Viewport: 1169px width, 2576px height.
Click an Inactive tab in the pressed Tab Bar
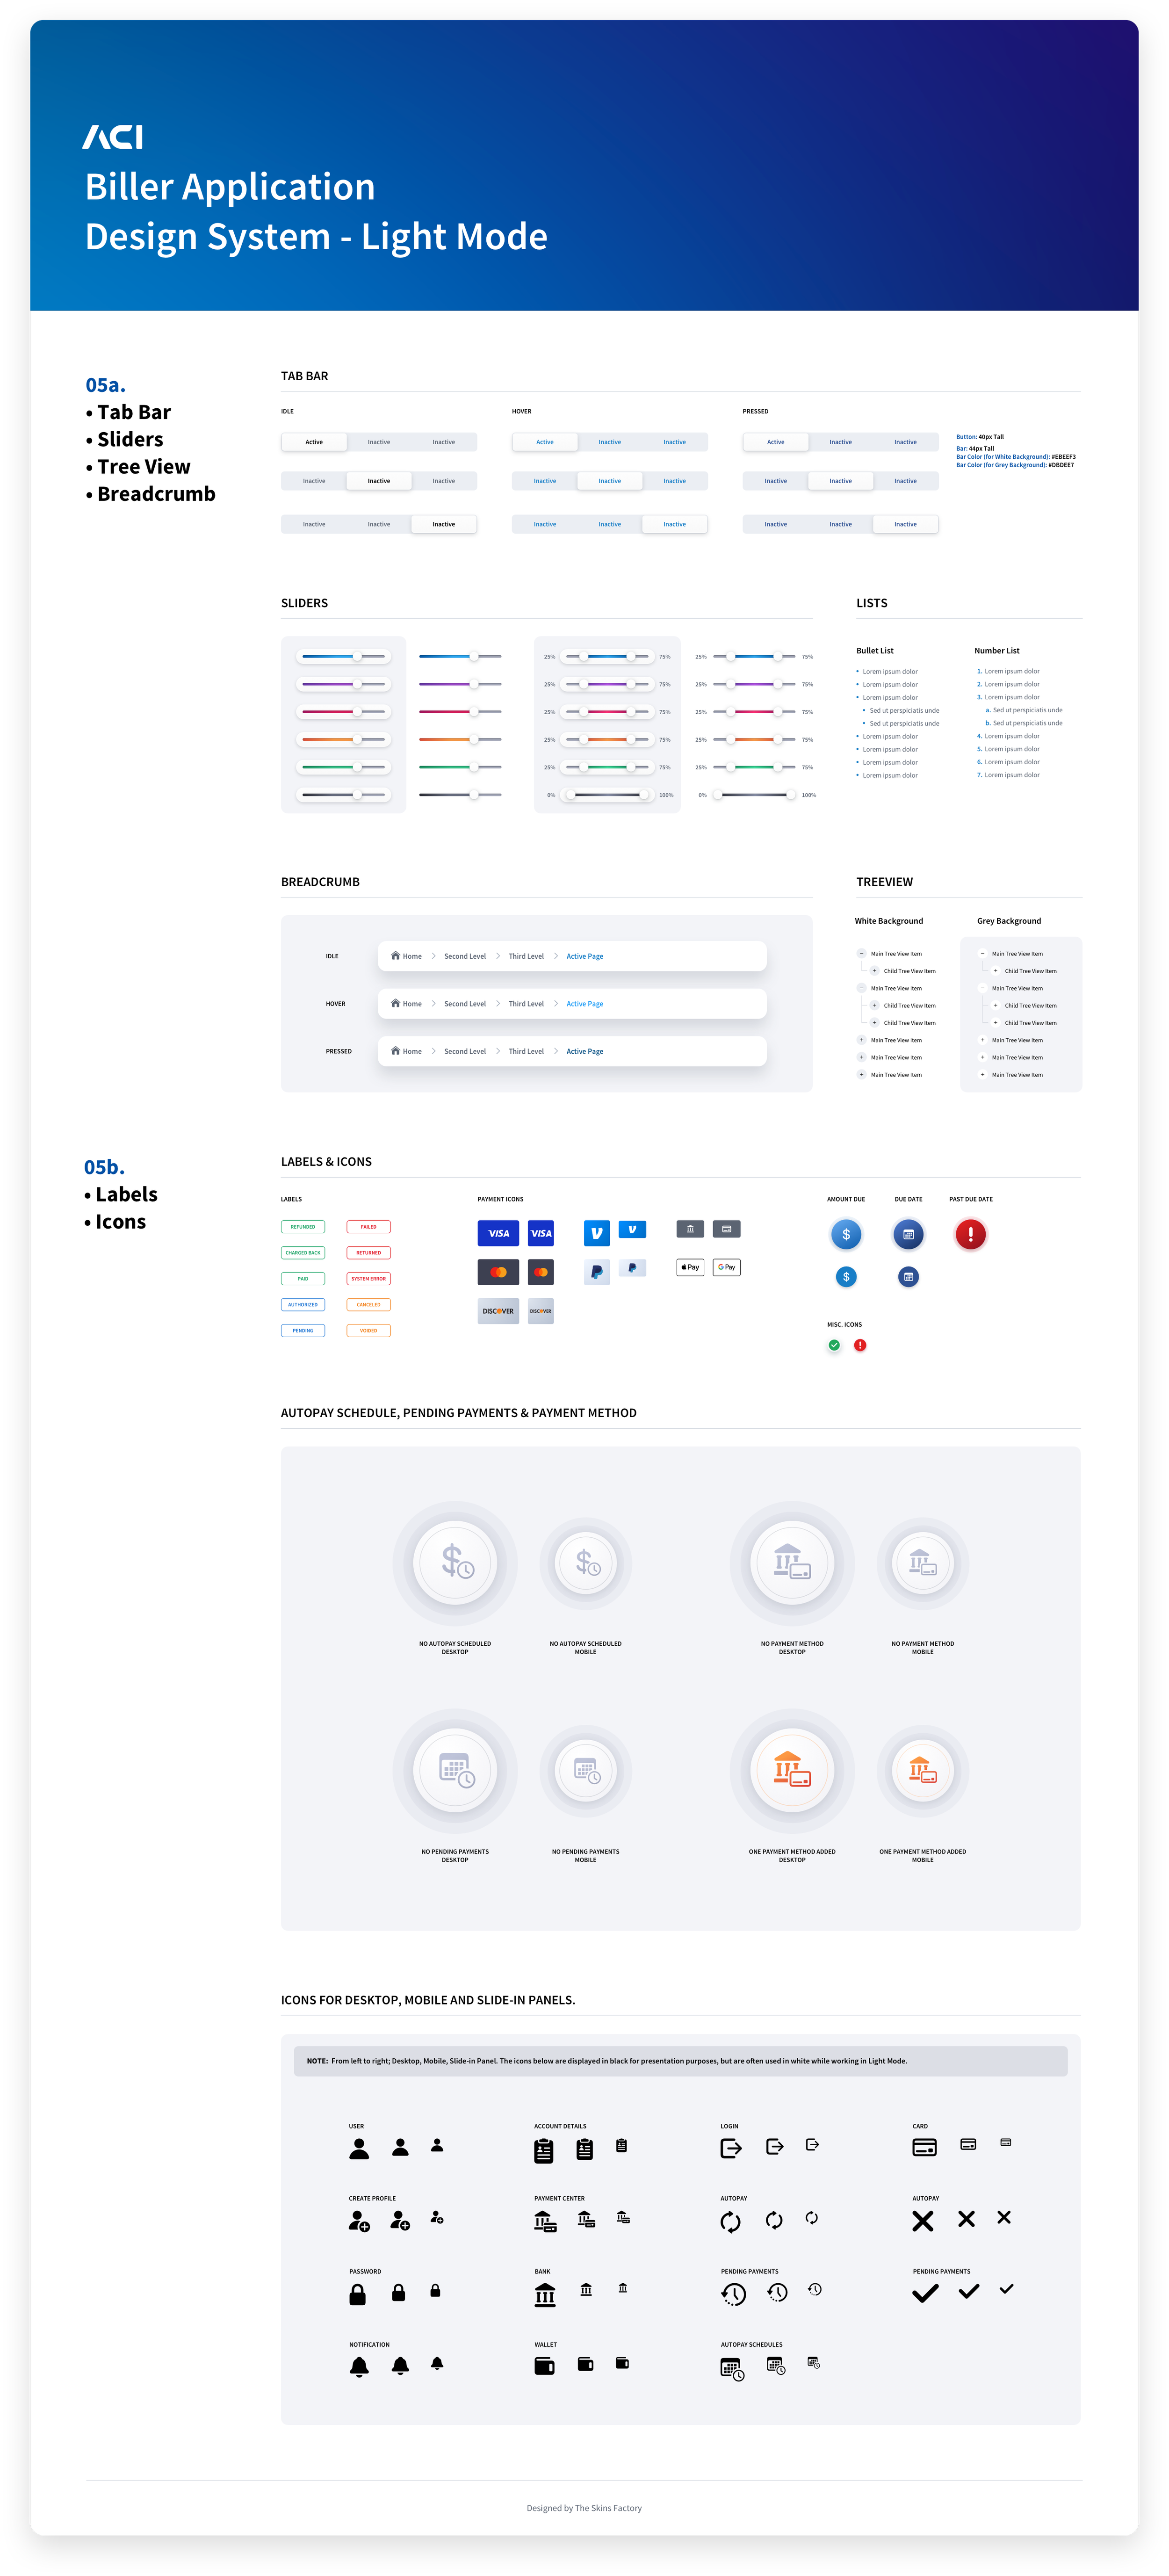(x=840, y=441)
